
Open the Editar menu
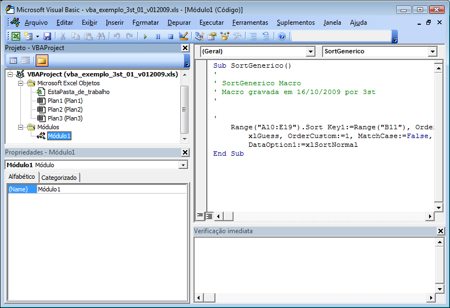[65, 23]
